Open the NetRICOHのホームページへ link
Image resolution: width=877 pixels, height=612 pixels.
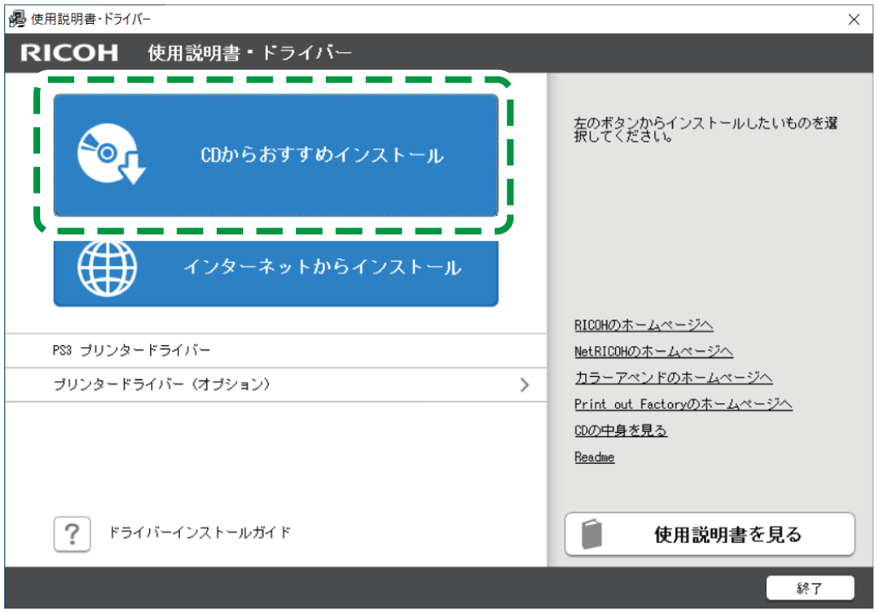pos(653,351)
